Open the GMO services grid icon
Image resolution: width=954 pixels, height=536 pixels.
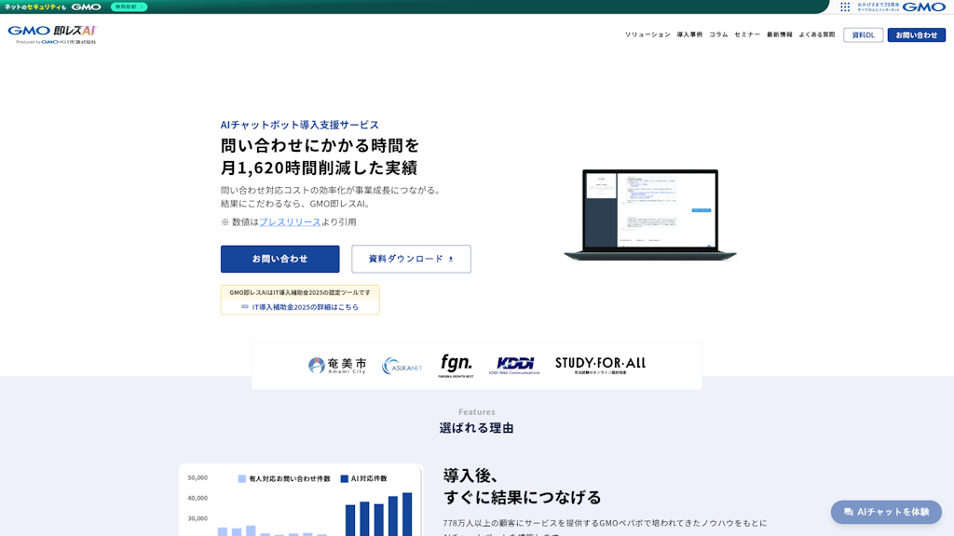pyautogui.click(x=845, y=7)
